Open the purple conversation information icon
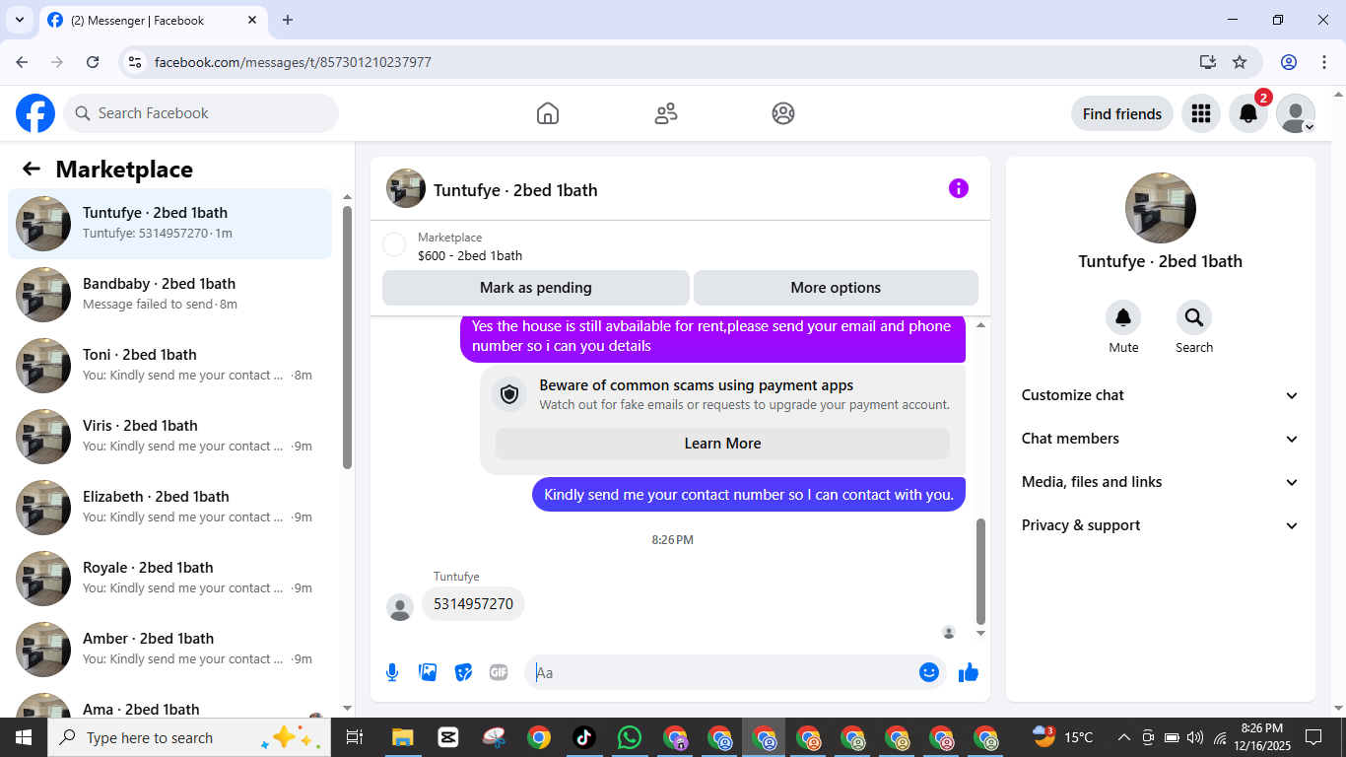 click(x=959, y=188)
